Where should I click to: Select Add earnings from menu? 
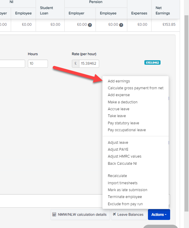pos(119,81)
